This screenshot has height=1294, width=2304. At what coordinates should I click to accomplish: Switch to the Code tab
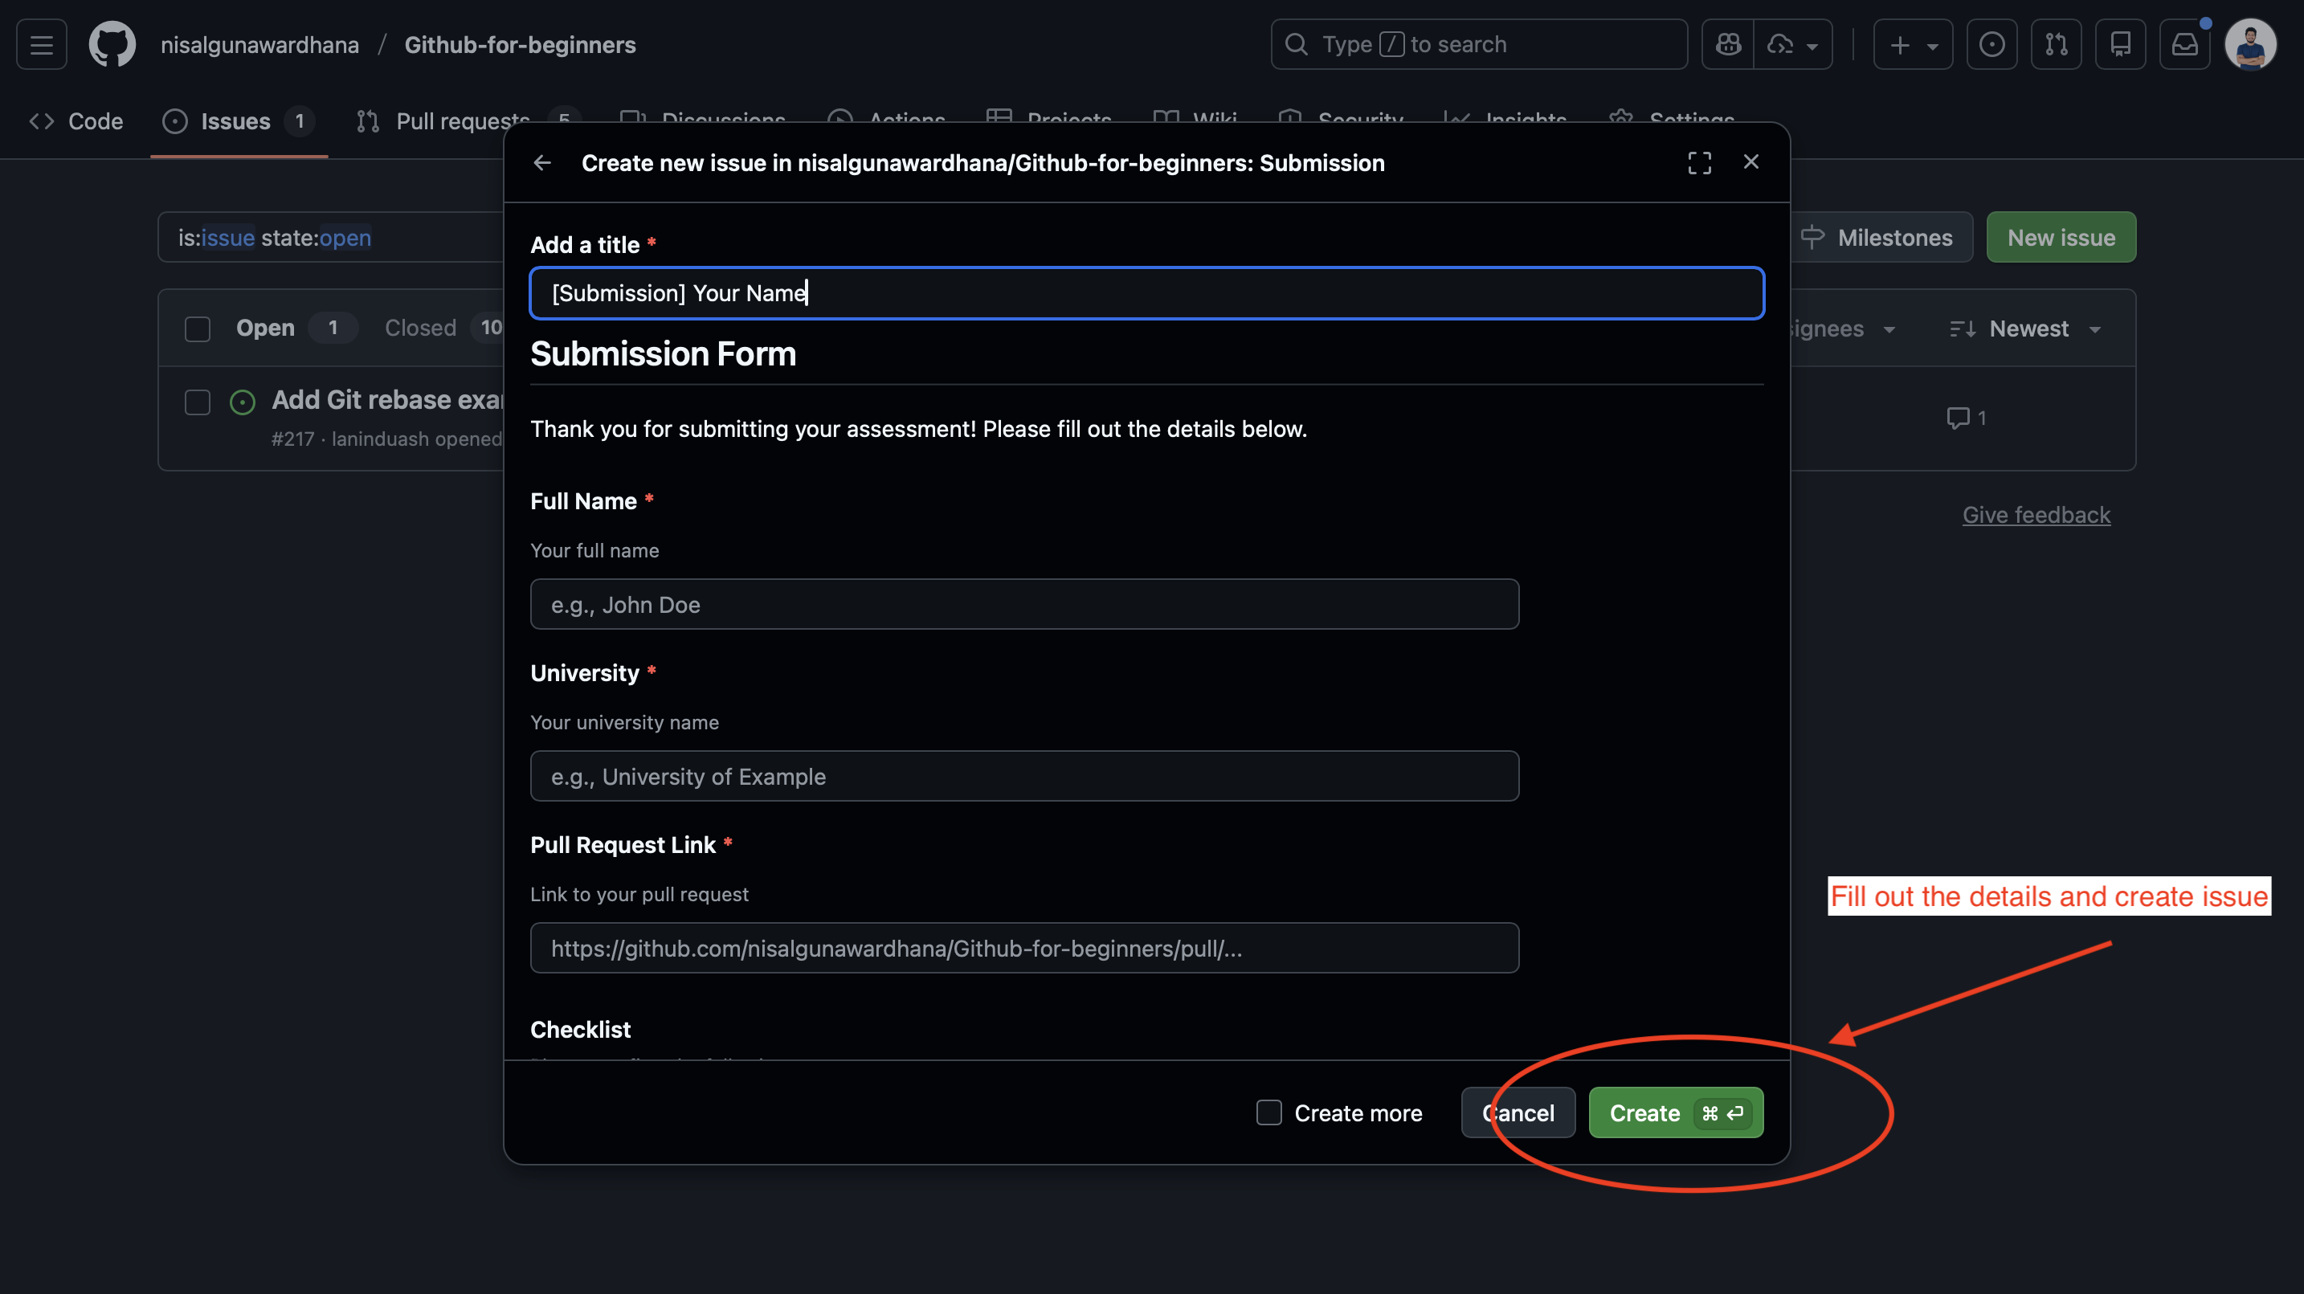point(76,120)
